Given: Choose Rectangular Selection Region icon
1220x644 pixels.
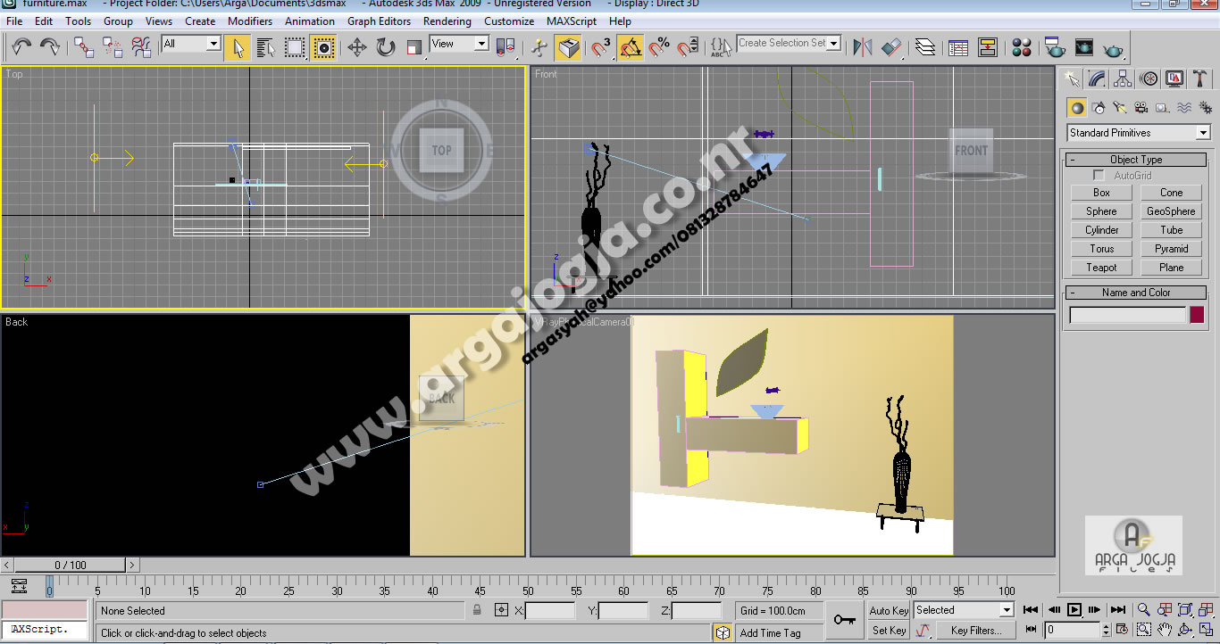Looking at the screenshot, I should coord(295,46).
